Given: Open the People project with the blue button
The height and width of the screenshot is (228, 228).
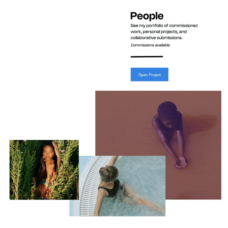Looking at the screenshot, I should [149, 74].
